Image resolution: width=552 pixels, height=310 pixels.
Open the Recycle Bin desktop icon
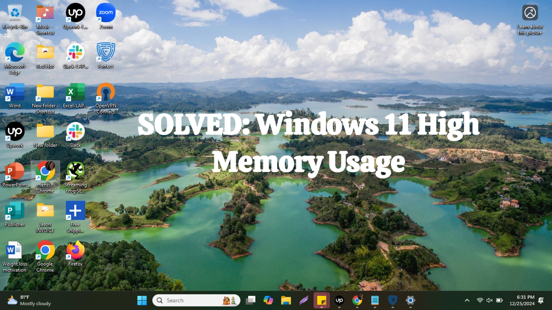(x=15, y=14)
